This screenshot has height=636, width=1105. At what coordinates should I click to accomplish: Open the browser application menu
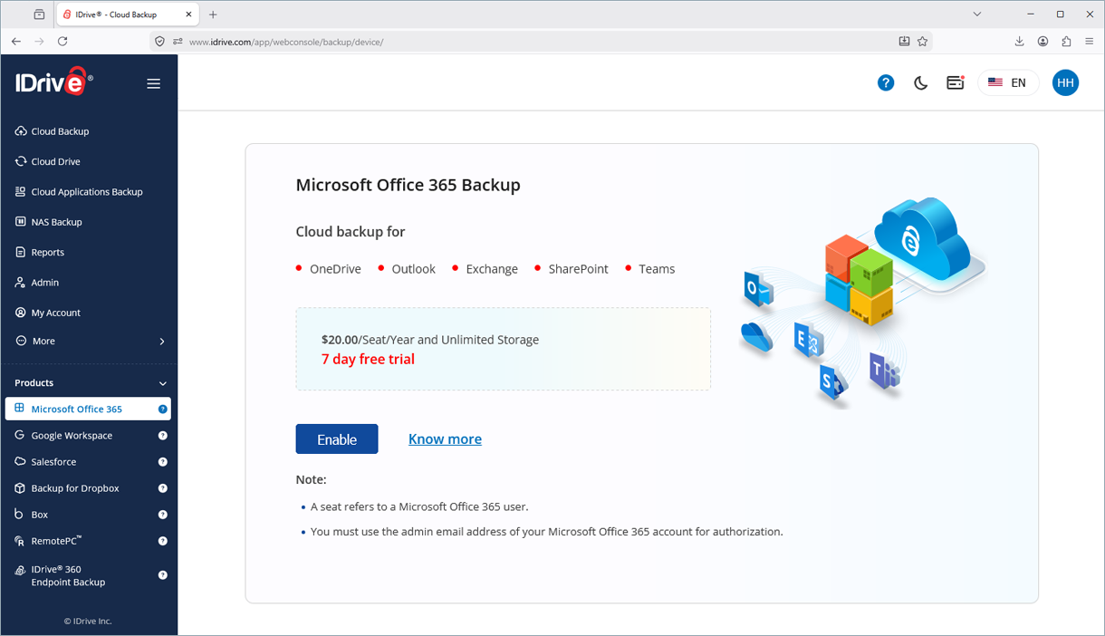[1090, 42]
